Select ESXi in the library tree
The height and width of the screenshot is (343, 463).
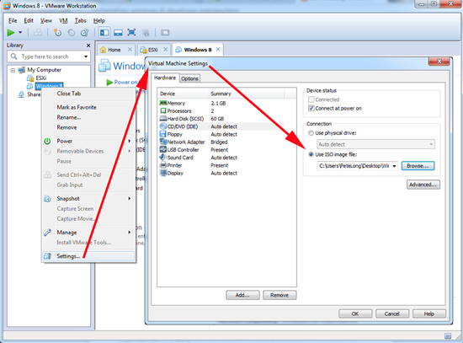[x=41, y=78]
